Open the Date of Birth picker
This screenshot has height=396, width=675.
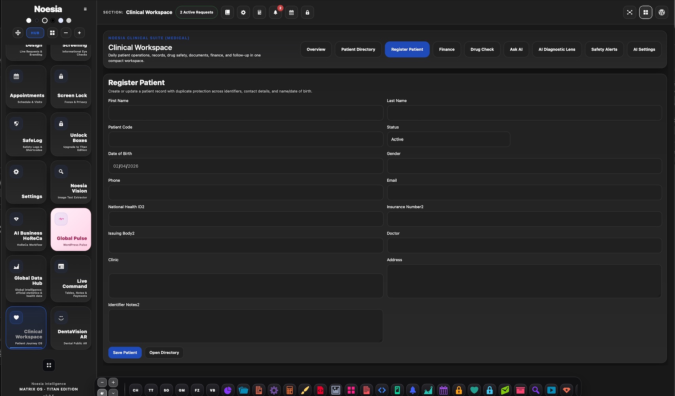click(x=246, y=166)
